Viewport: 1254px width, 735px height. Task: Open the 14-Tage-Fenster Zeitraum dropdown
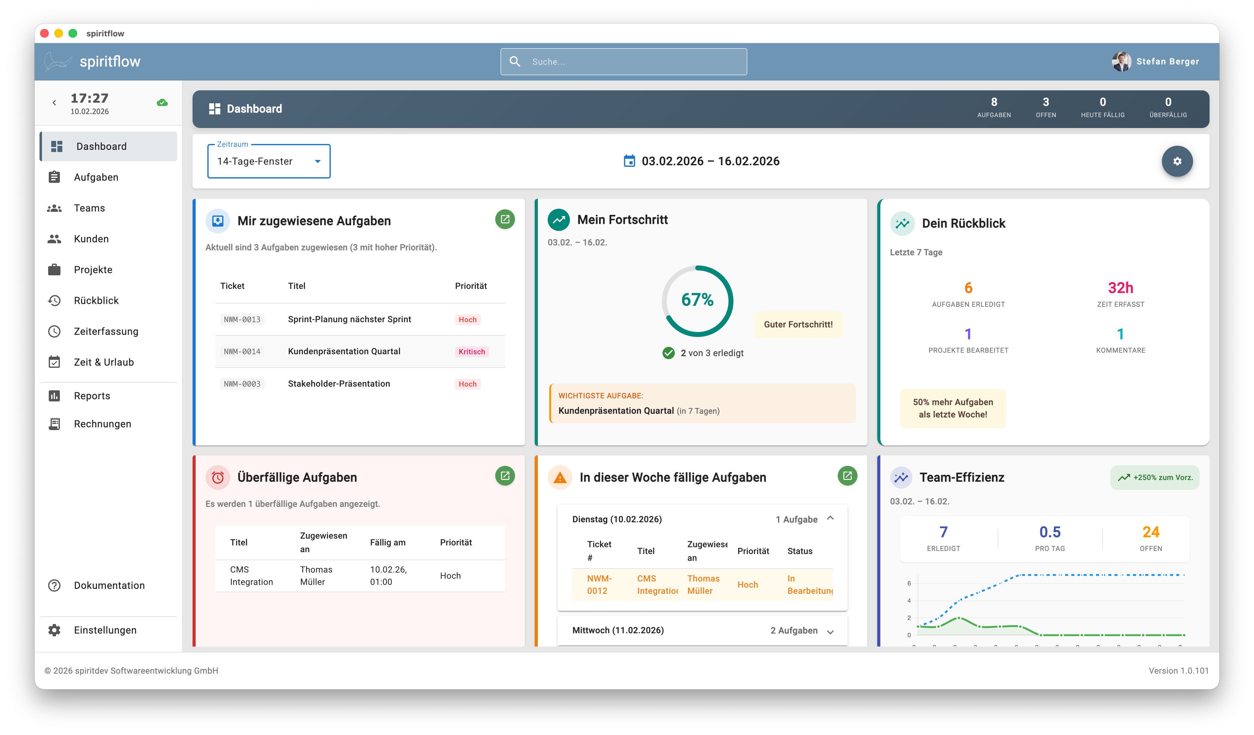[269, 161]
